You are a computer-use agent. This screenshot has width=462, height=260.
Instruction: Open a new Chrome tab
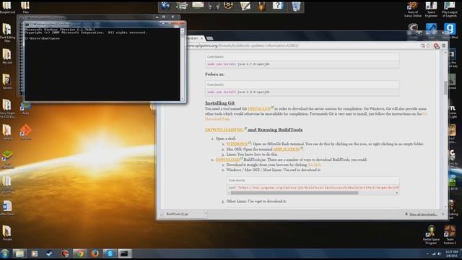tap(210, 38)
